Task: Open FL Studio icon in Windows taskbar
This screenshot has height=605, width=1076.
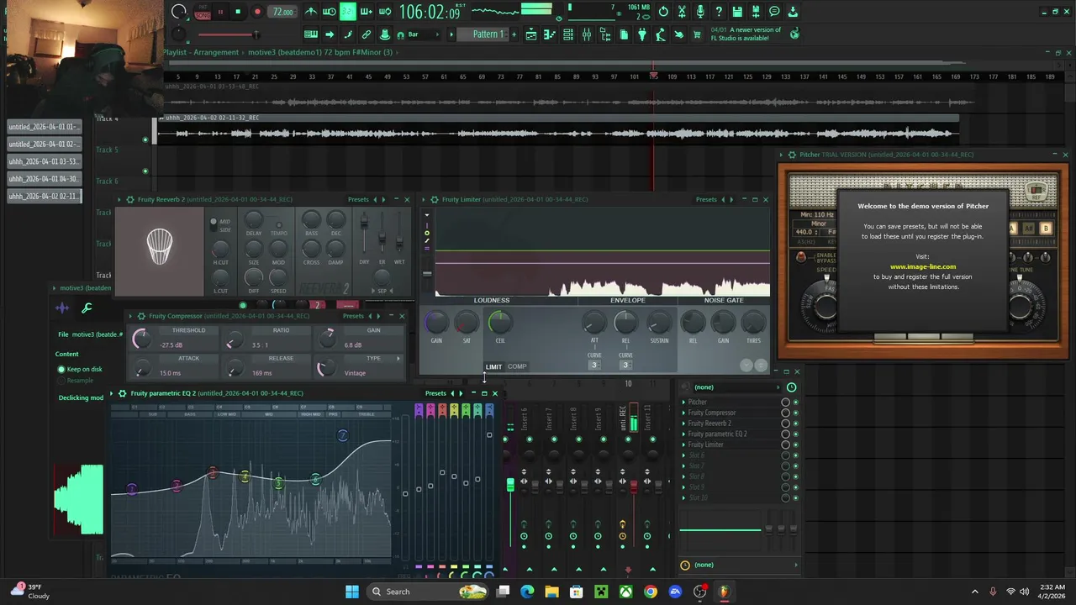Action: [x=724, y=592]
